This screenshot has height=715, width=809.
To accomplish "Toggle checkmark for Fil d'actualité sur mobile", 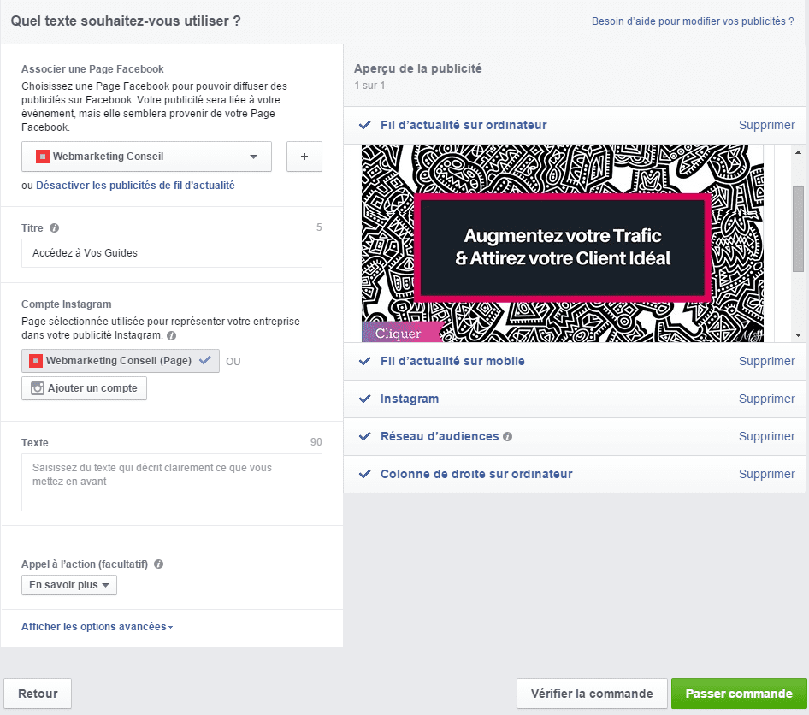I will pos(365,361).
